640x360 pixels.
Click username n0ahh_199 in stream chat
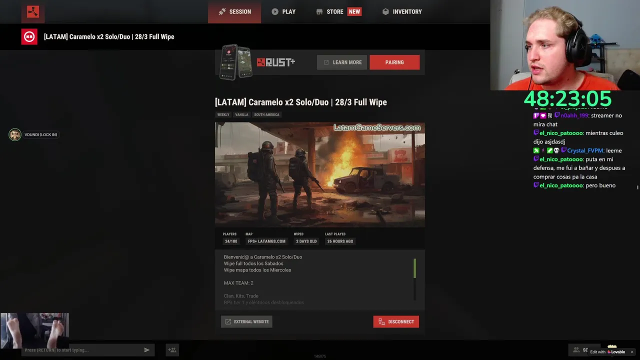[574, 115]
